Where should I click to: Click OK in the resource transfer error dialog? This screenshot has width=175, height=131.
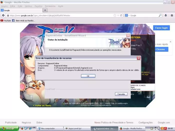(88, 76)
